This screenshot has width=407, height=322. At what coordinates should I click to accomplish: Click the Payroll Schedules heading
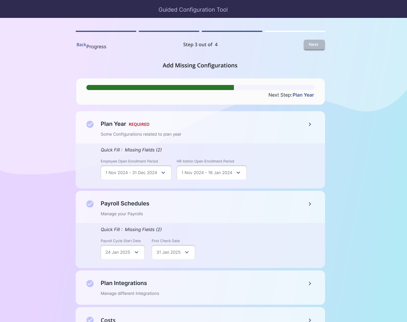(125, 204)
